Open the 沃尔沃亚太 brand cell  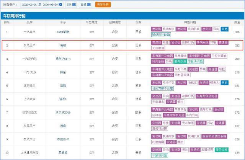point(29,112)
